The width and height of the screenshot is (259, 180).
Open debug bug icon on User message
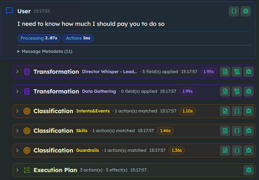point(245,11)
